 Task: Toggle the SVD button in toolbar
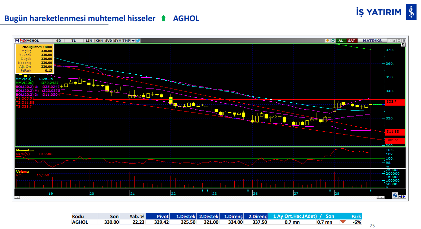click(x=108, y=41)
